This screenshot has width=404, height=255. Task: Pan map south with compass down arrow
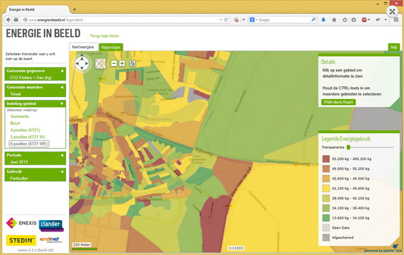(x=82, y=68)
